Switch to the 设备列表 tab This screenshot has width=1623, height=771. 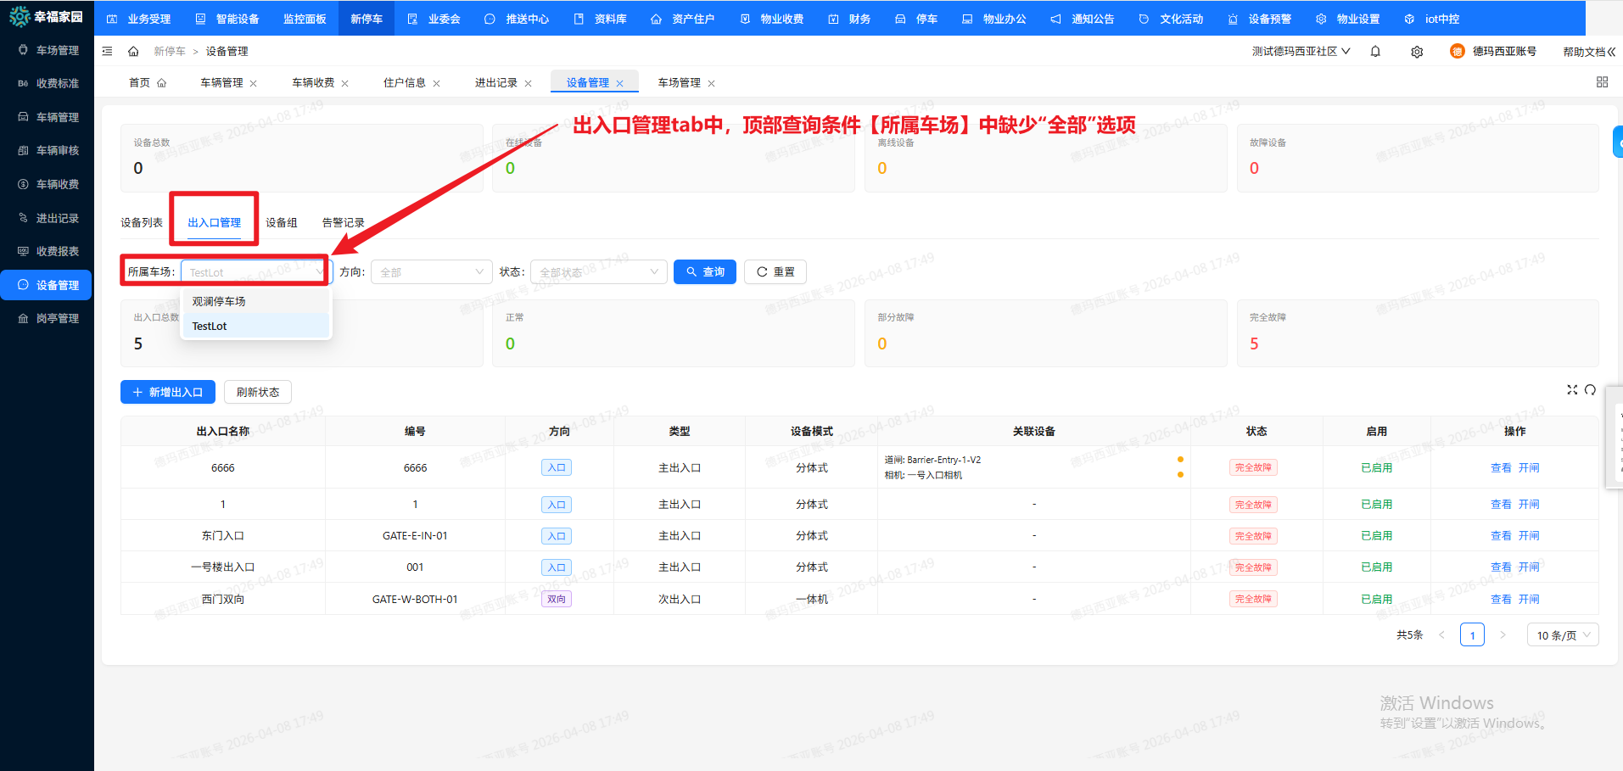[x=141, y=221]
